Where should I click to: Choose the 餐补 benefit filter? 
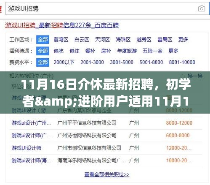coord(90,51)
